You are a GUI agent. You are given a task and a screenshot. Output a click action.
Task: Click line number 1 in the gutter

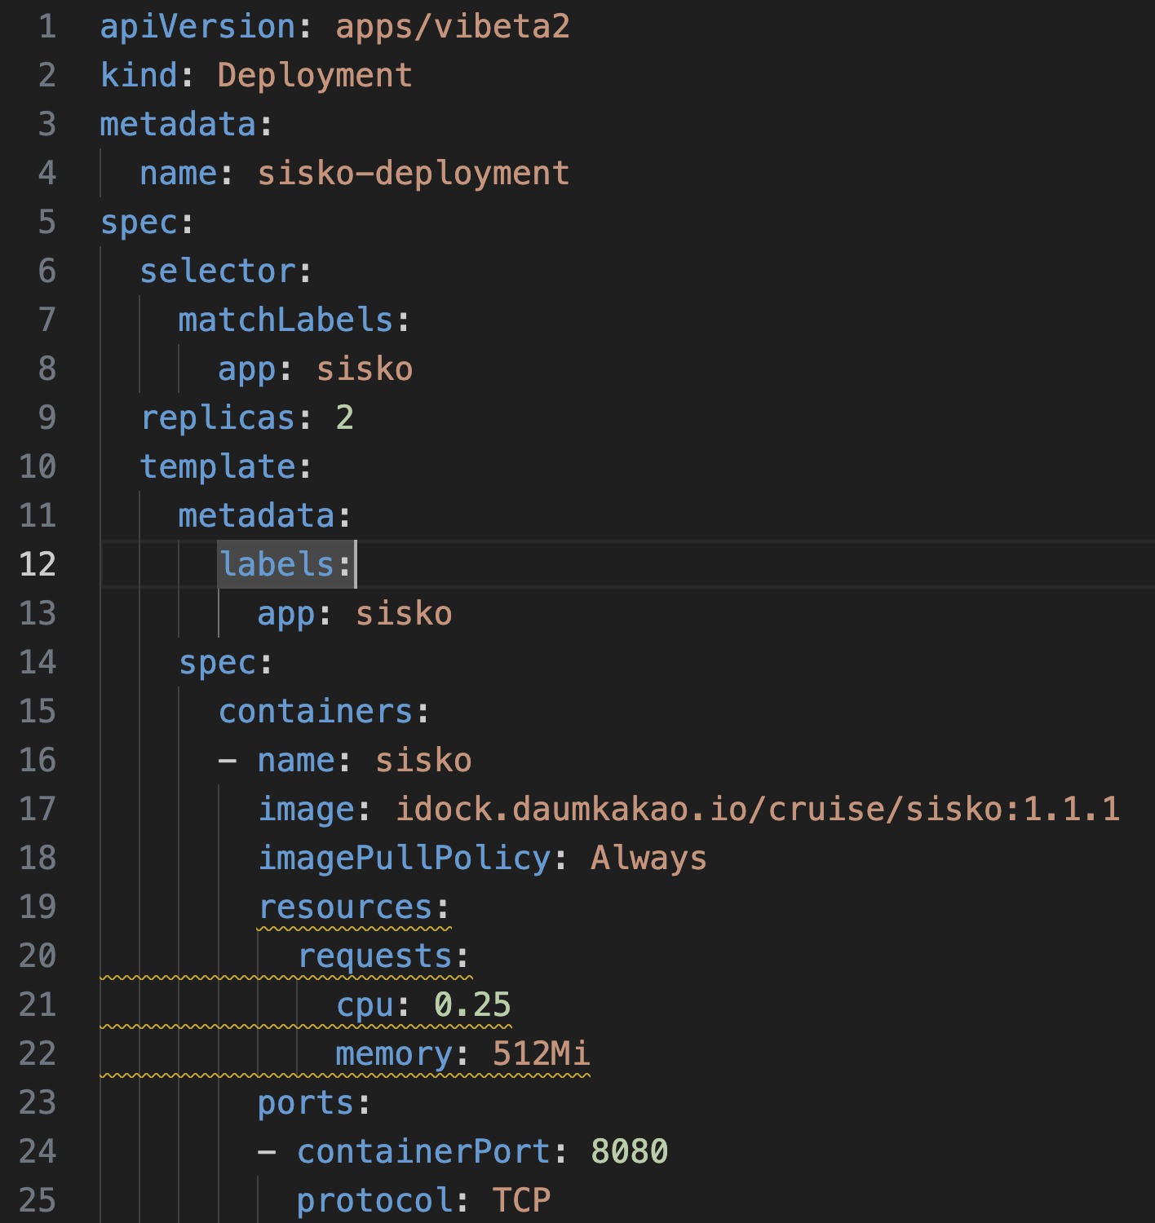point(47,27)
